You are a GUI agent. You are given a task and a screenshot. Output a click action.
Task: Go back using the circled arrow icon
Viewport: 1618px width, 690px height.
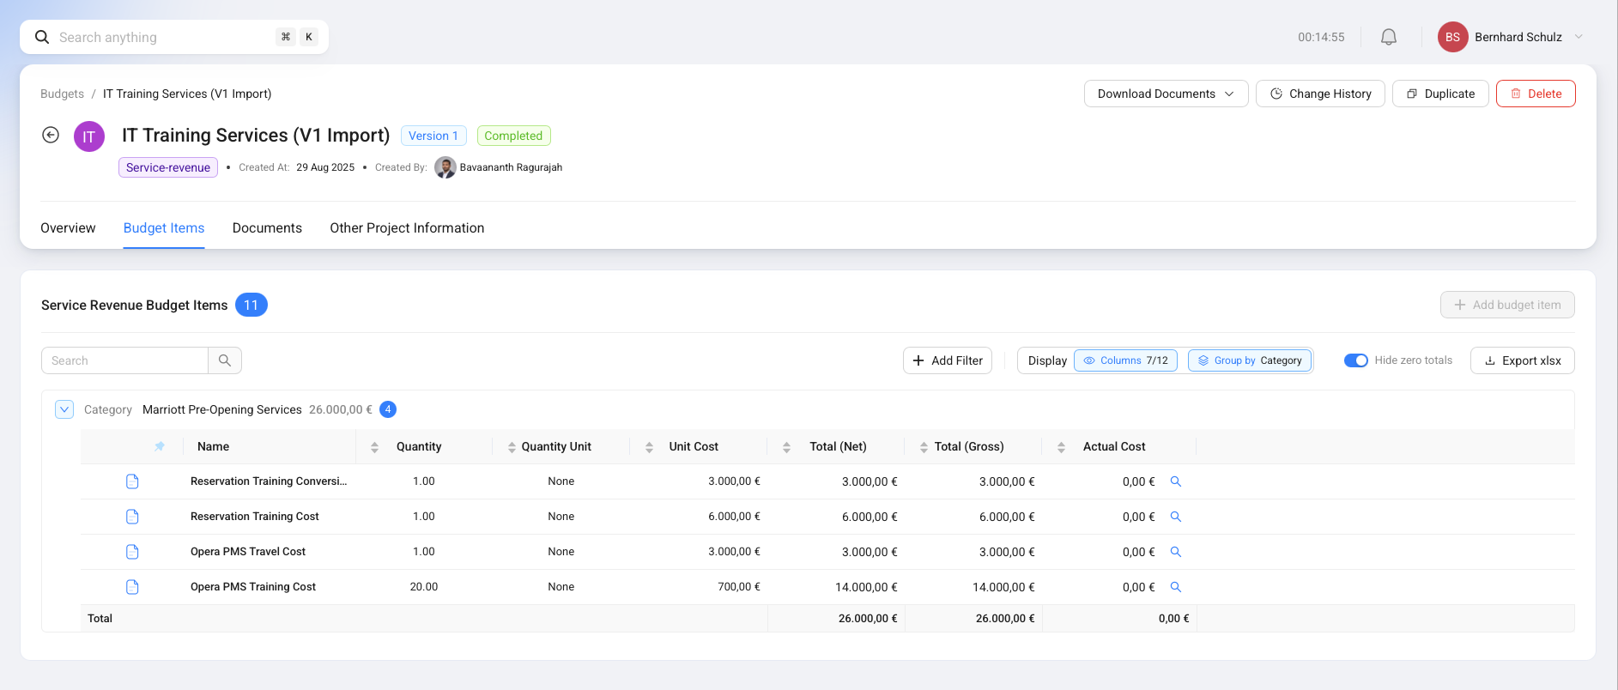click(51, 135)
